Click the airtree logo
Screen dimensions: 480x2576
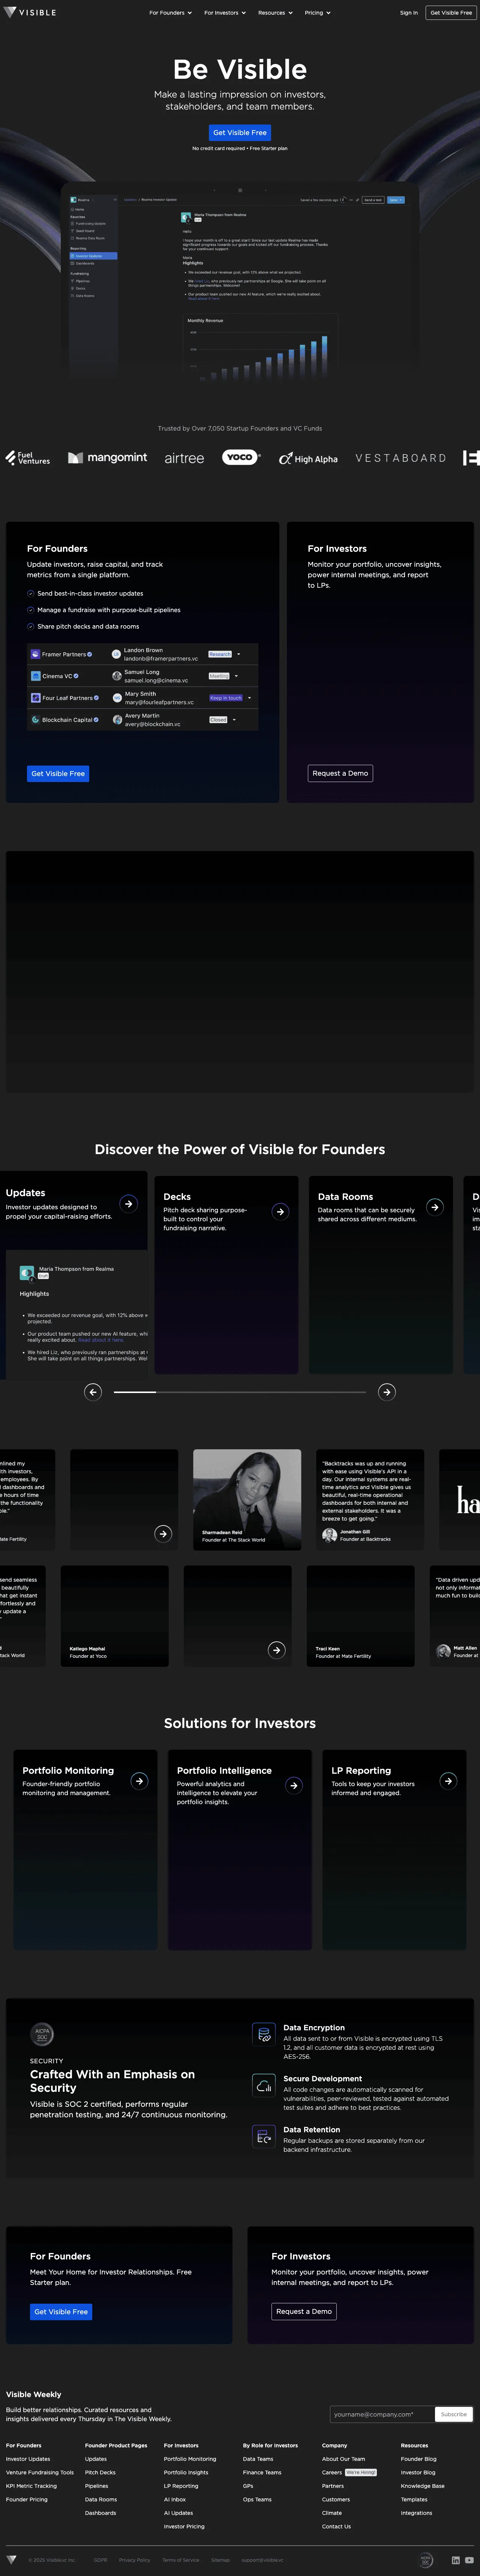coord(184,458)
